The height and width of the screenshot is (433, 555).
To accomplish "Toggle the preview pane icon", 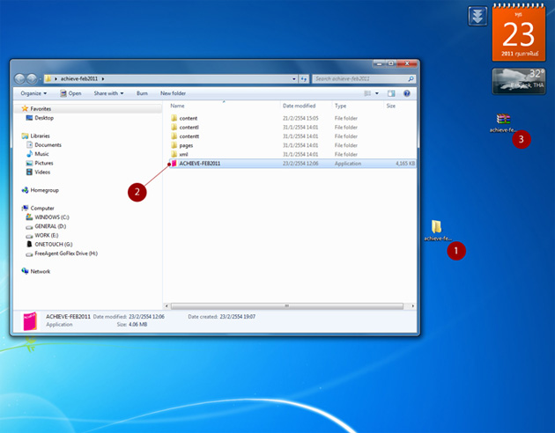I will click(x=391, y=93).
